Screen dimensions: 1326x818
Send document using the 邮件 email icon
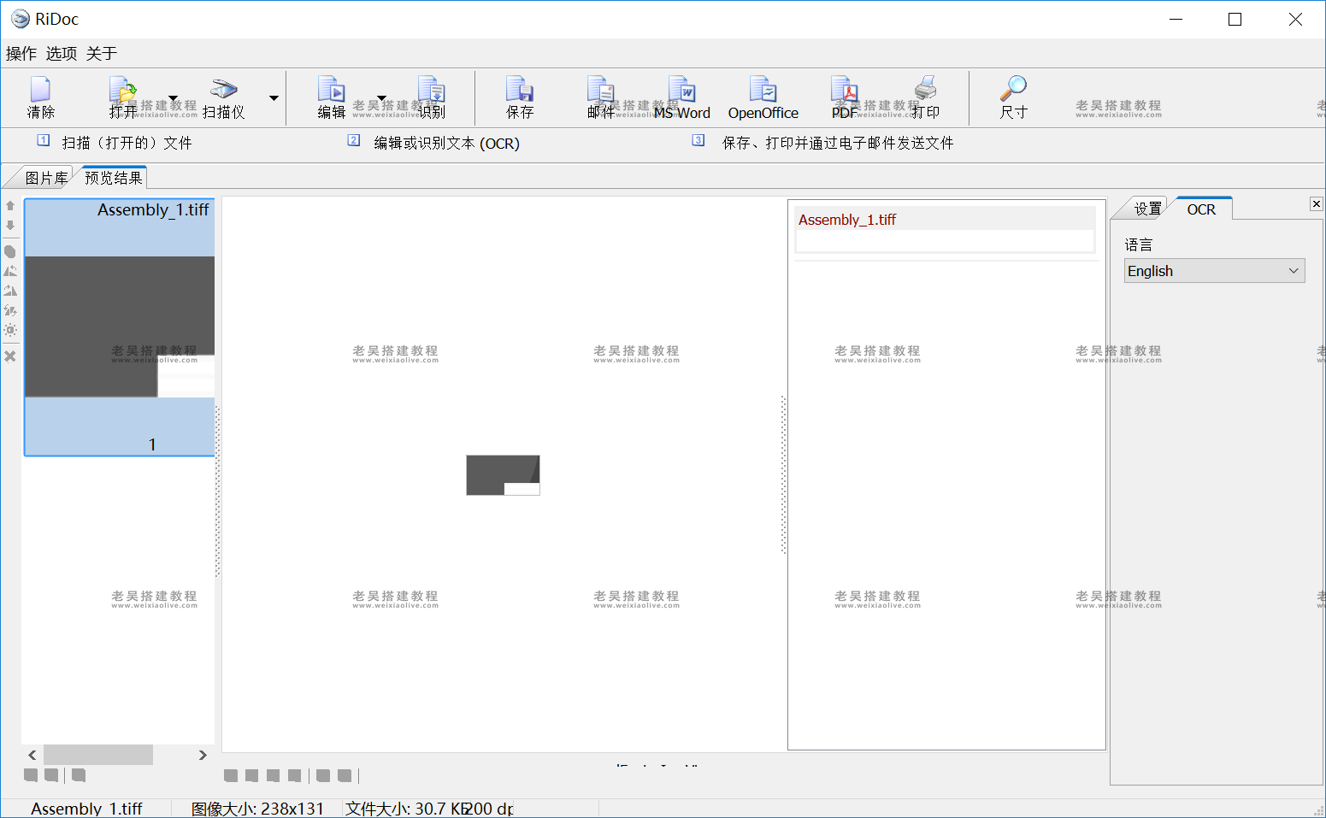click(x=600, y=97)
